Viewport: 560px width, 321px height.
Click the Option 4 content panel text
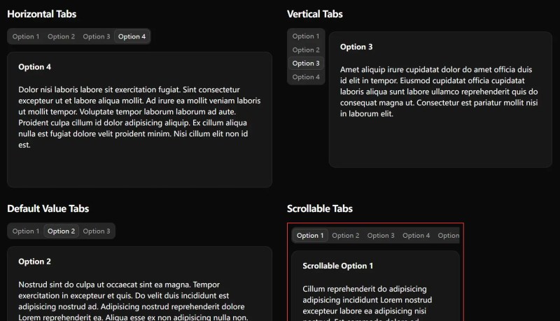pos(139,117)
